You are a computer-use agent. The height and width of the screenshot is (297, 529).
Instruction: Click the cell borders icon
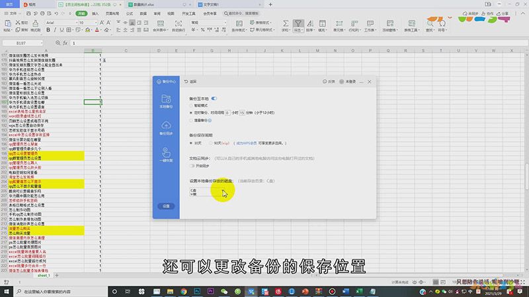click(x=69, y=30)
